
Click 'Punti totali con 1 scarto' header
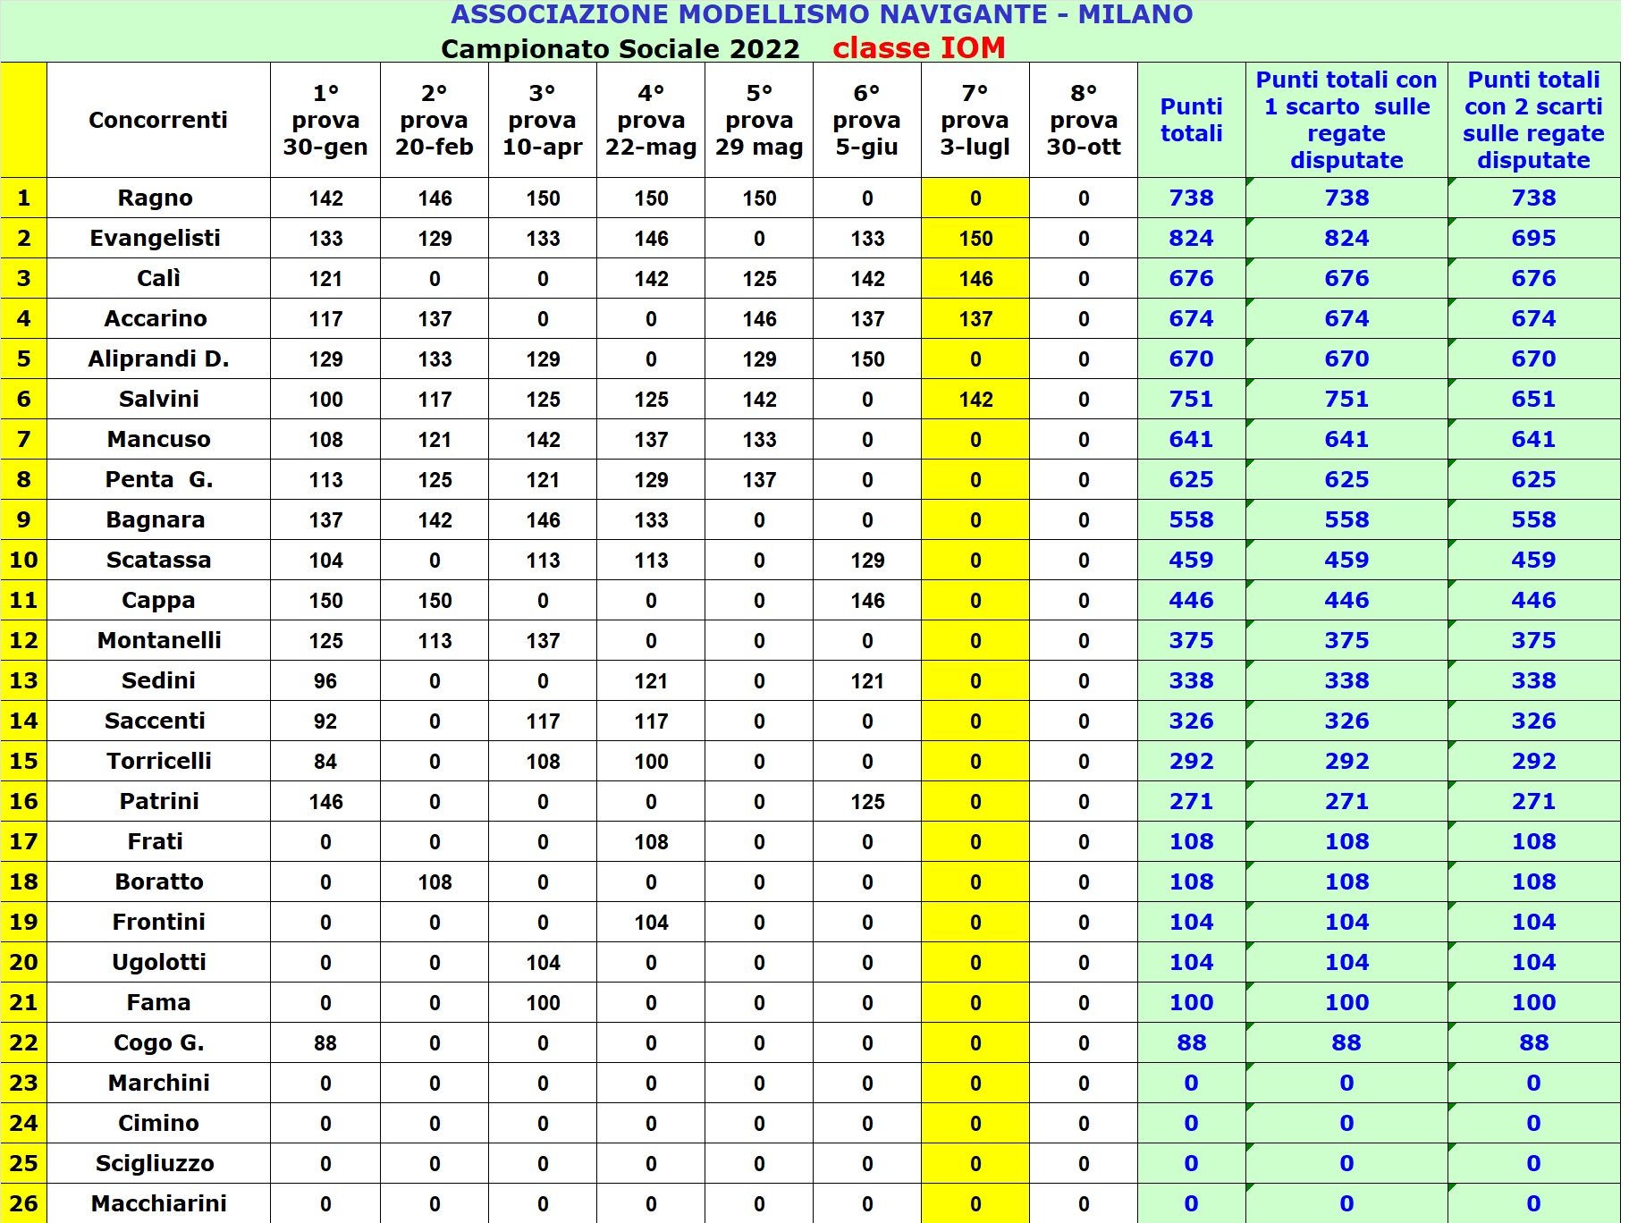point(1346,120)
